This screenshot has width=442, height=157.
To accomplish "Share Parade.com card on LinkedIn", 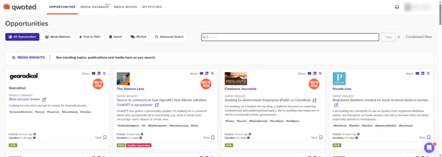I will pos(423,73).
